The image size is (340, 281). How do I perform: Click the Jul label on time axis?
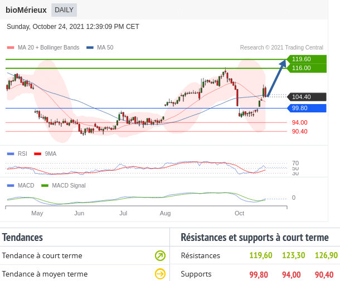click(123, 213)
